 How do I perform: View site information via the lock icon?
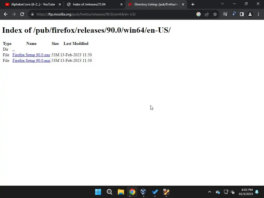tap(32, 14)
